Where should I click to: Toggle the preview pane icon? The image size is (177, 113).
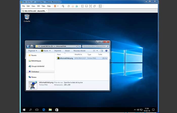click(102, 51)
